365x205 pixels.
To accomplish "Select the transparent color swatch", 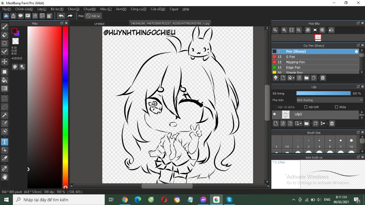I will click(15, 41).
